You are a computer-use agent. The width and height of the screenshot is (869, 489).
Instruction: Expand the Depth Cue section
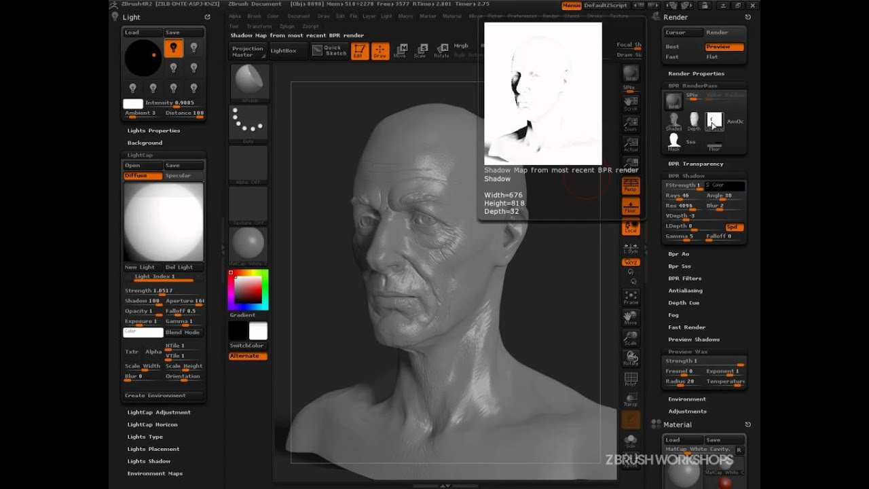[x=683, y=303]
